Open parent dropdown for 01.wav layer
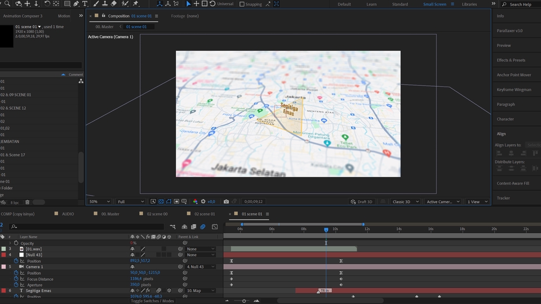Screen dimensions: 541x304 coord(200,249)
